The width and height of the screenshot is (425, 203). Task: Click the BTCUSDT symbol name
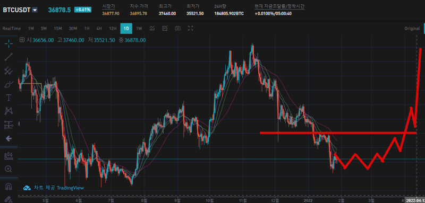pos(16,10)
